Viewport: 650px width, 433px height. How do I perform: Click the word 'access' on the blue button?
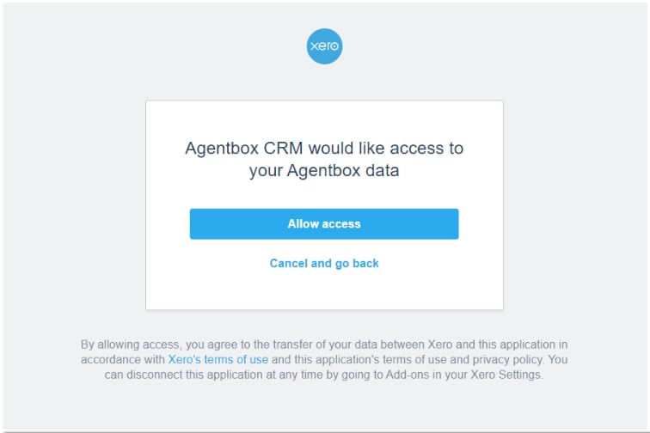(341, 224)
